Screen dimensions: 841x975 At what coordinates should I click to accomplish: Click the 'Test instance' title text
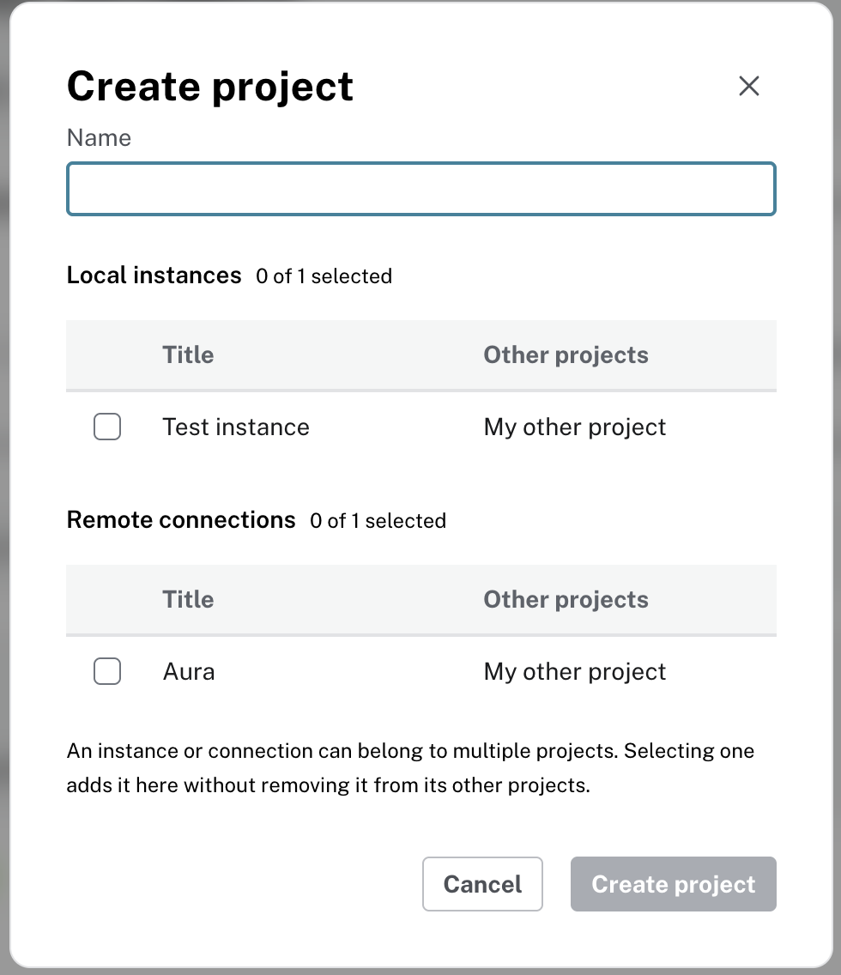pos(236,427)
